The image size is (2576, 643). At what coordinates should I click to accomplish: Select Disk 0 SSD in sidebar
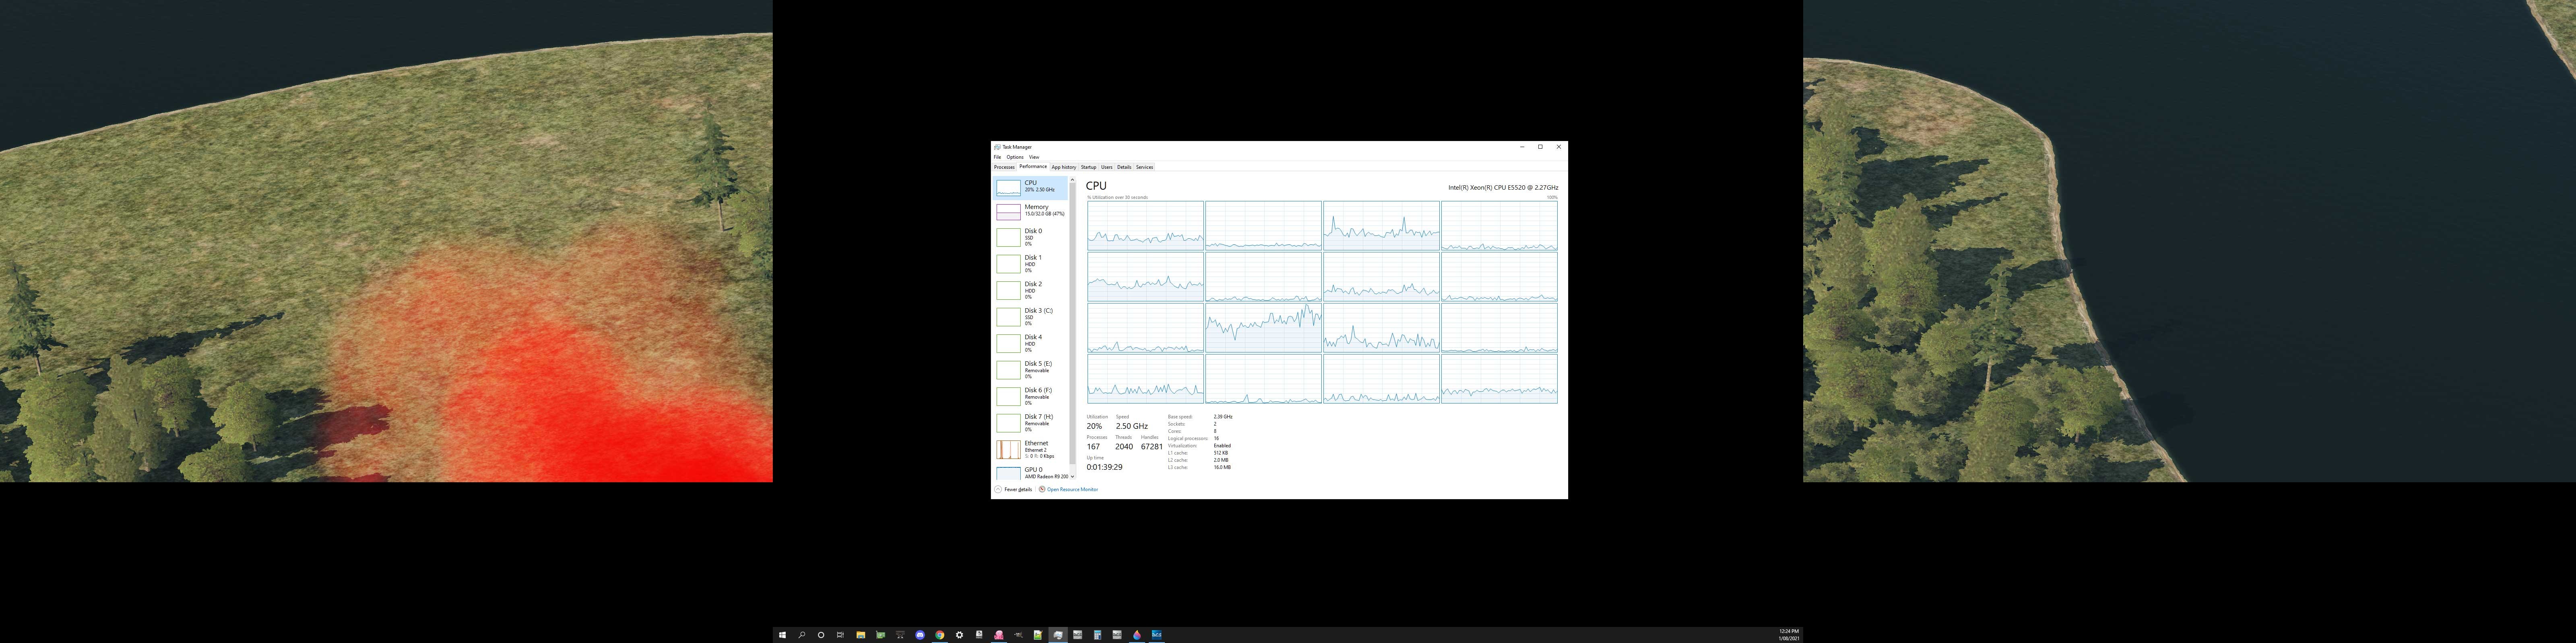click(x=1030, y=237)
